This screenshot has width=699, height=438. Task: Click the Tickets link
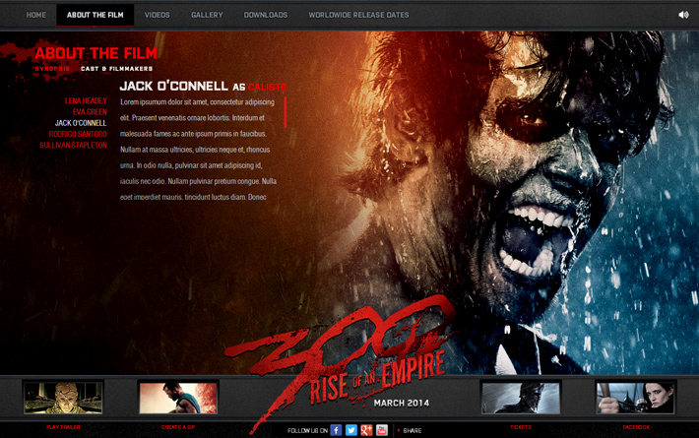[x=521, y=427]
